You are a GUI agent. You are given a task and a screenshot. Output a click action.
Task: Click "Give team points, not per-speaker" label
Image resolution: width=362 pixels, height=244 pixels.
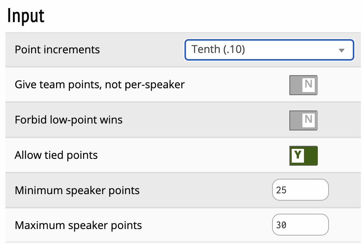[100, 85]
